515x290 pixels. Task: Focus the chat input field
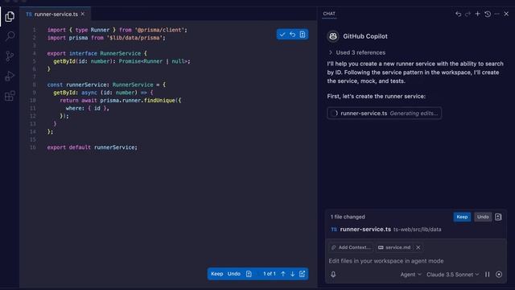tap(415, 261)
